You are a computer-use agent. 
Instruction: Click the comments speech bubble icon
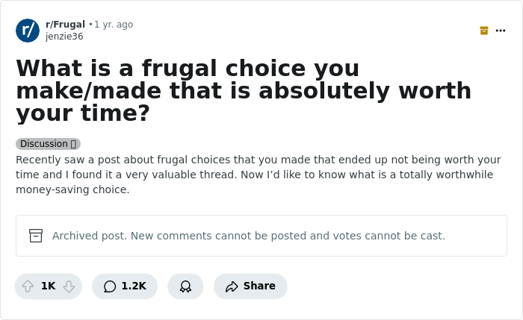pyautogui.click(x=110, y=286)
